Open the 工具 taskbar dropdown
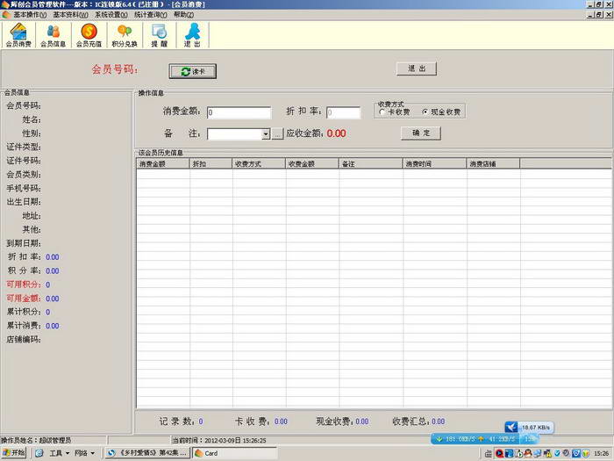The image size is (614, 461). pos(59,453)
